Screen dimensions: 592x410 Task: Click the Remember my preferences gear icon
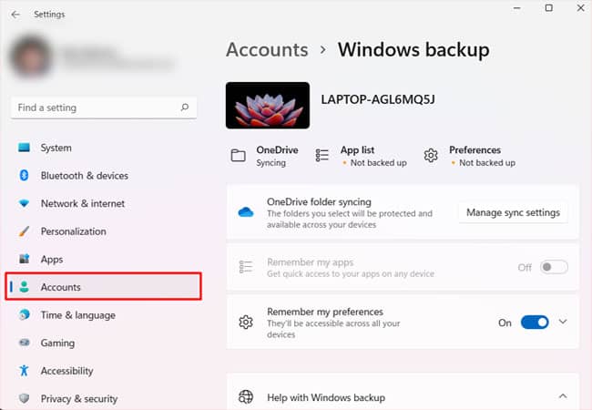point(246,322)
